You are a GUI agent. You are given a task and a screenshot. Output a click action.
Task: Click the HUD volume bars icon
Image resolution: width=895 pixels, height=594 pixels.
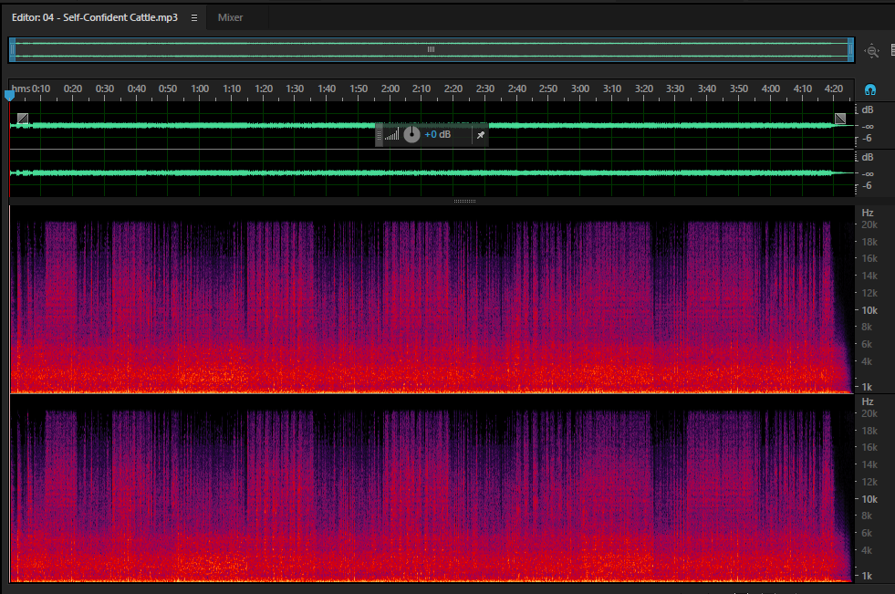[391, 135]
